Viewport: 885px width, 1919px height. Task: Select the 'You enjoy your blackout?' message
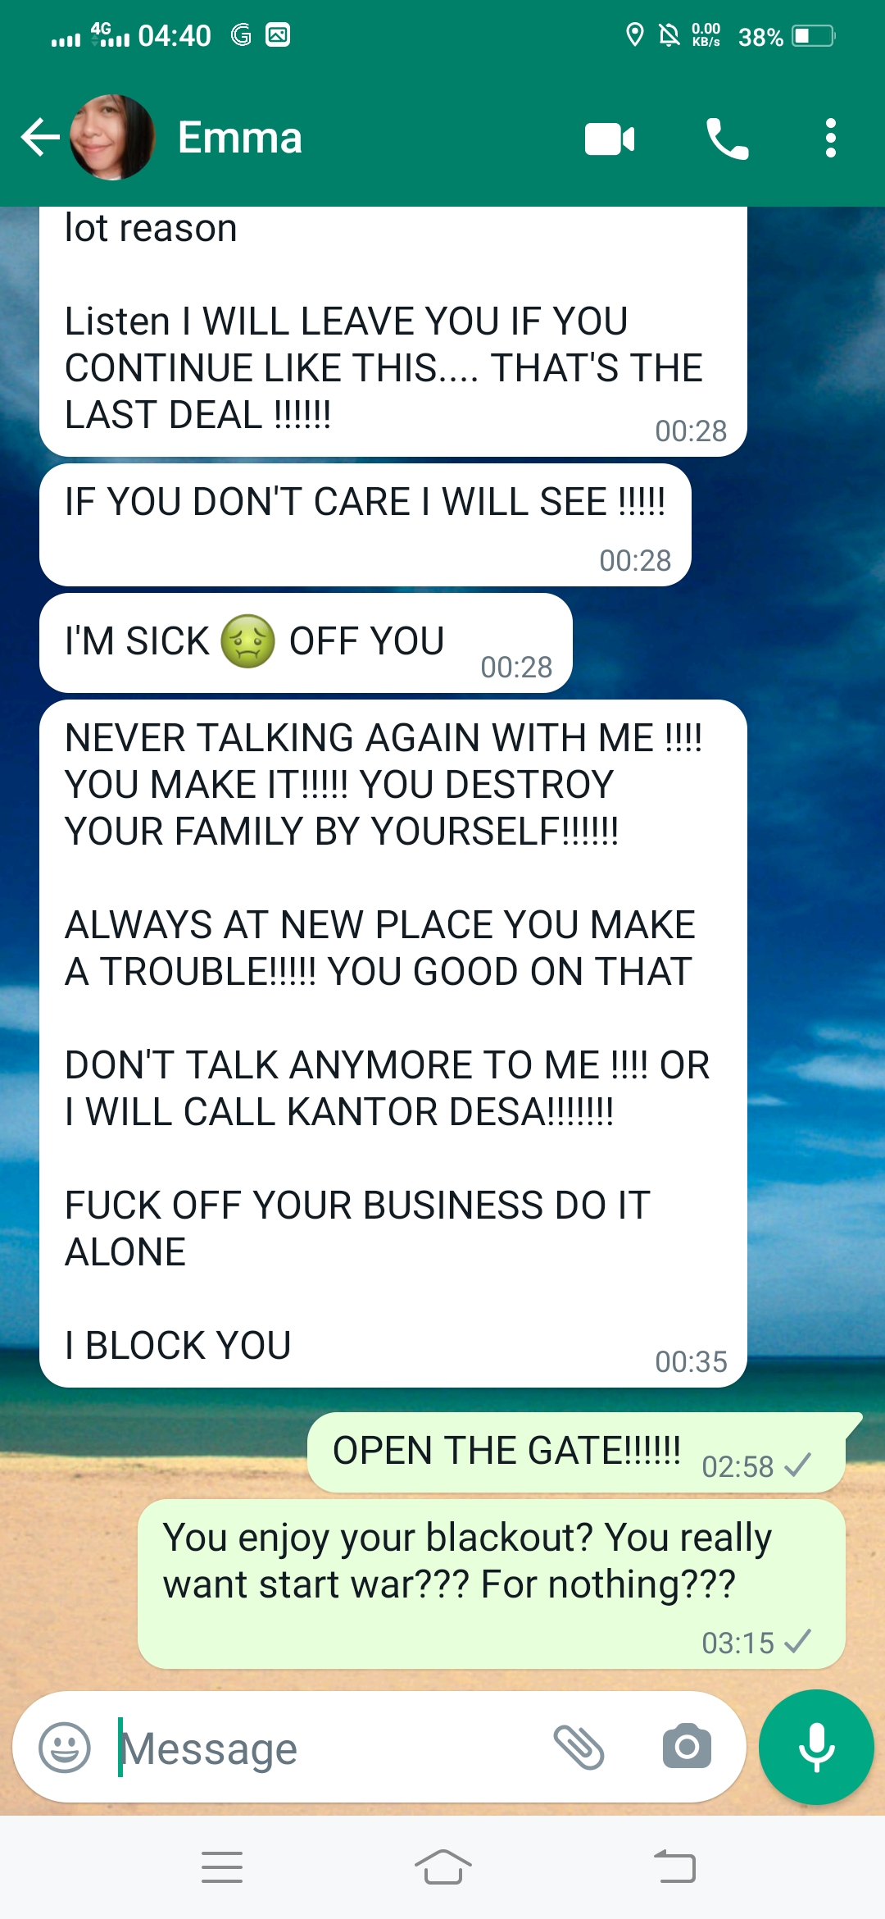(492, 1584)
